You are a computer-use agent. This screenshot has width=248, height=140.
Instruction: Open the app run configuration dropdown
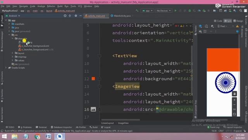147,10
